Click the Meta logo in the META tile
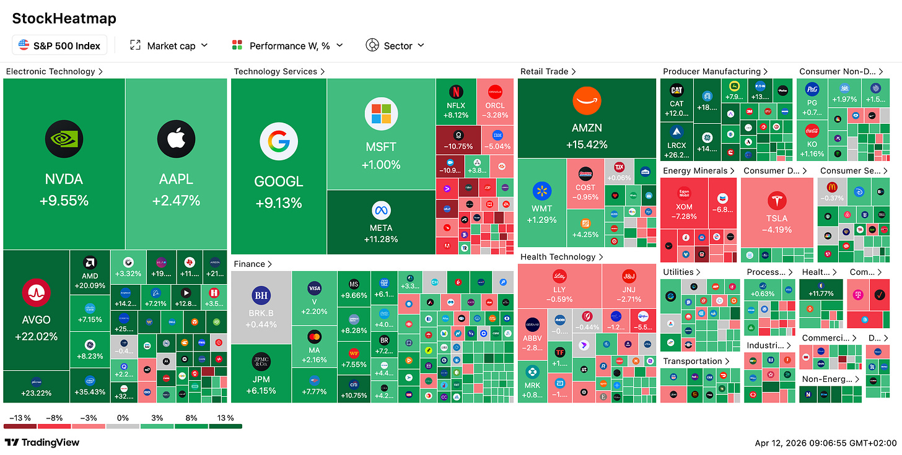The image size is (902, 455). [x=381, y=210]
